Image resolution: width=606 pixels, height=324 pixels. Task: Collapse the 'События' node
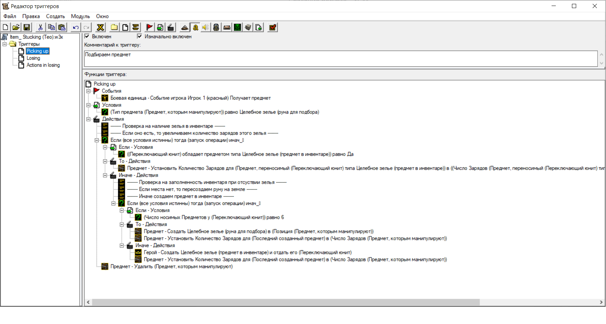point(88,91)
